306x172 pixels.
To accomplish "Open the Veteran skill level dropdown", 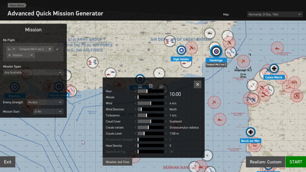I will pyautogui.click(x=20, y=55).
